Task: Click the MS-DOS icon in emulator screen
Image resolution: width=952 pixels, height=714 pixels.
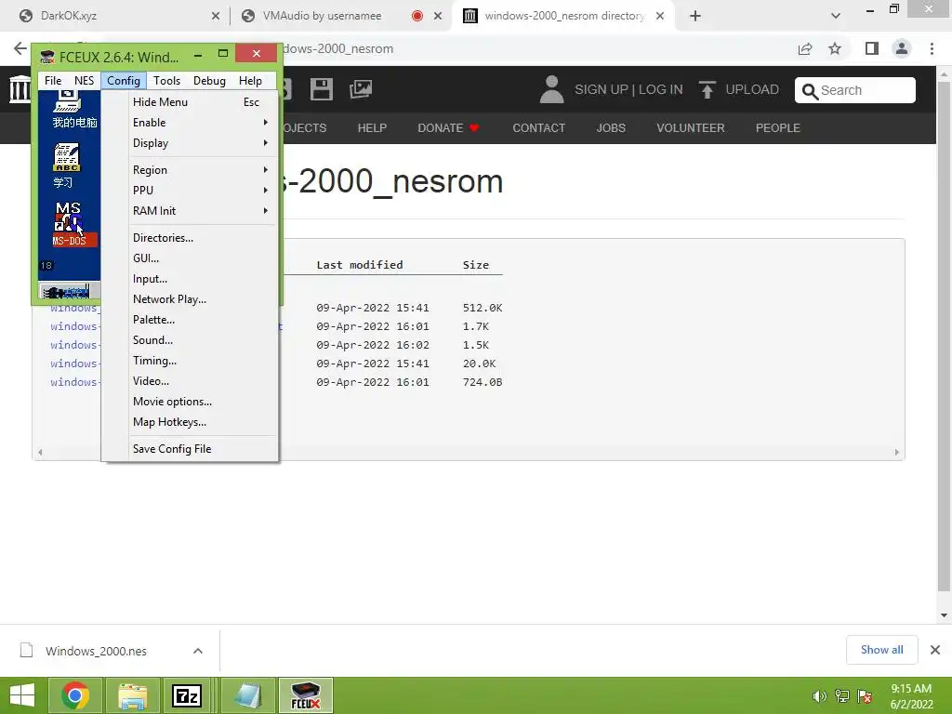Action: click(71, 224)
